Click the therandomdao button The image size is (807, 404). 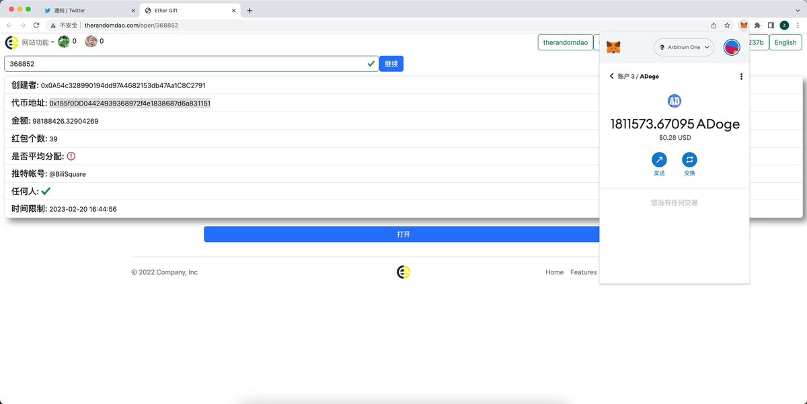pos(566,42)
